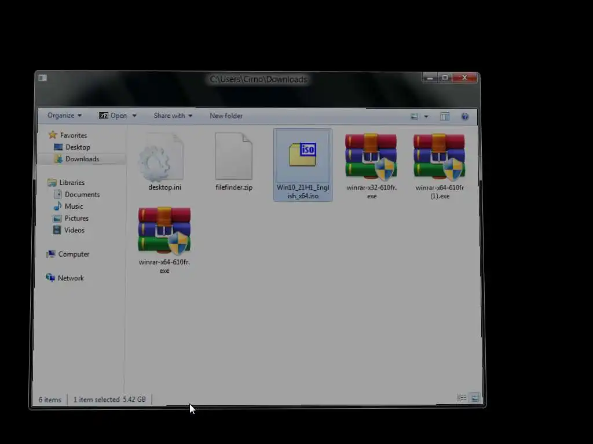Select the winrar-x64-610fr (1).exe installer icon
The height and width of the screenshot is (444, 593).
pyautogui.click(x=439, y=157)
